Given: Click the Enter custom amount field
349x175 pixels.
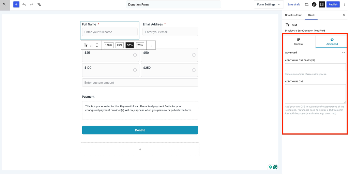Looking at the screenshot, I should click(140, 82).
